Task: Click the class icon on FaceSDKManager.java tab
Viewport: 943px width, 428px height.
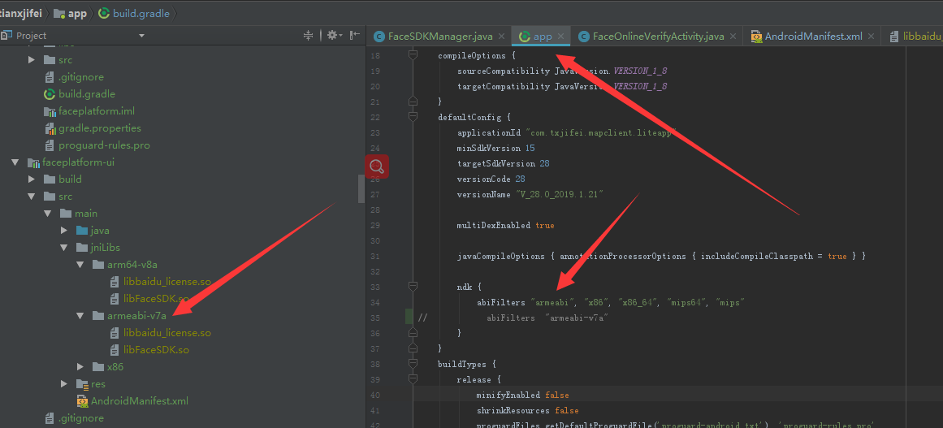Action: pyautogui.click(x=378, y=37)
